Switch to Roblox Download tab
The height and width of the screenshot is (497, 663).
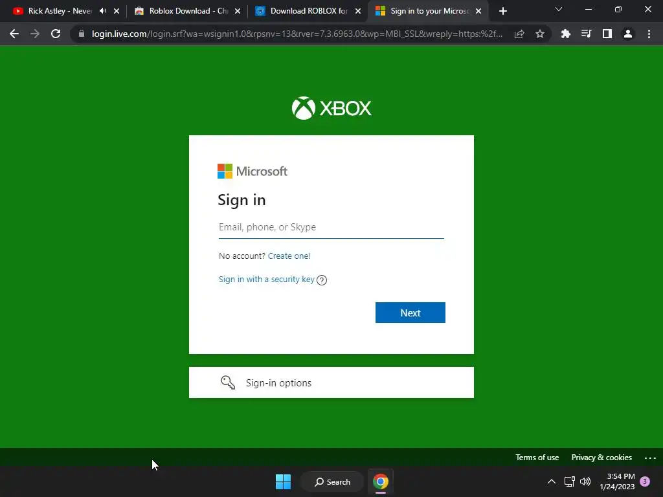pos(186,11)
